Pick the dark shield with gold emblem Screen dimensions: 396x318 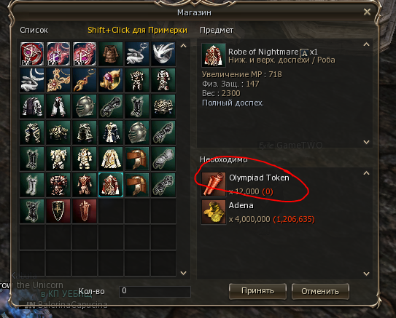tap(58, 211)
